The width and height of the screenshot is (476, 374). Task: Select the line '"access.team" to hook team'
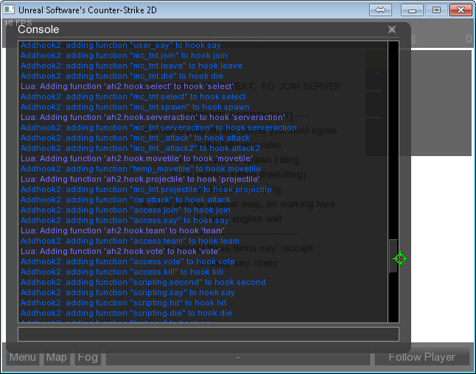click(130, 241)
